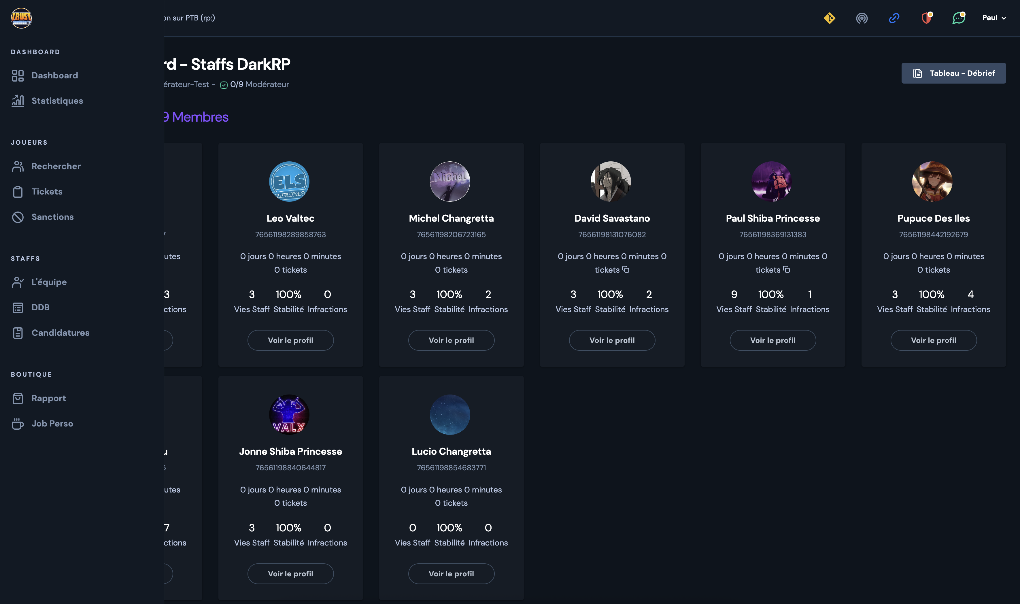Open Candidatures sidebar entry

click(x=60, y=333)
